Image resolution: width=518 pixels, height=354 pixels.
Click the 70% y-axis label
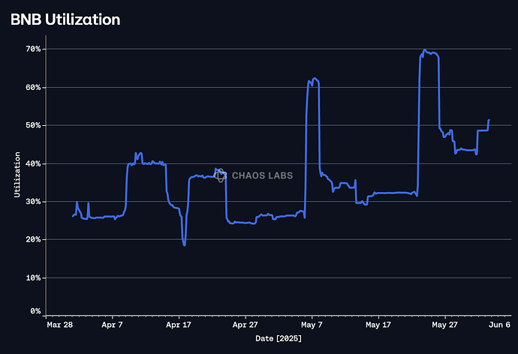click(33, 49)
